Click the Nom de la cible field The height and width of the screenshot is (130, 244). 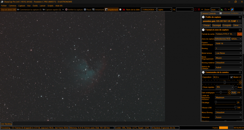tap(149, 9)
